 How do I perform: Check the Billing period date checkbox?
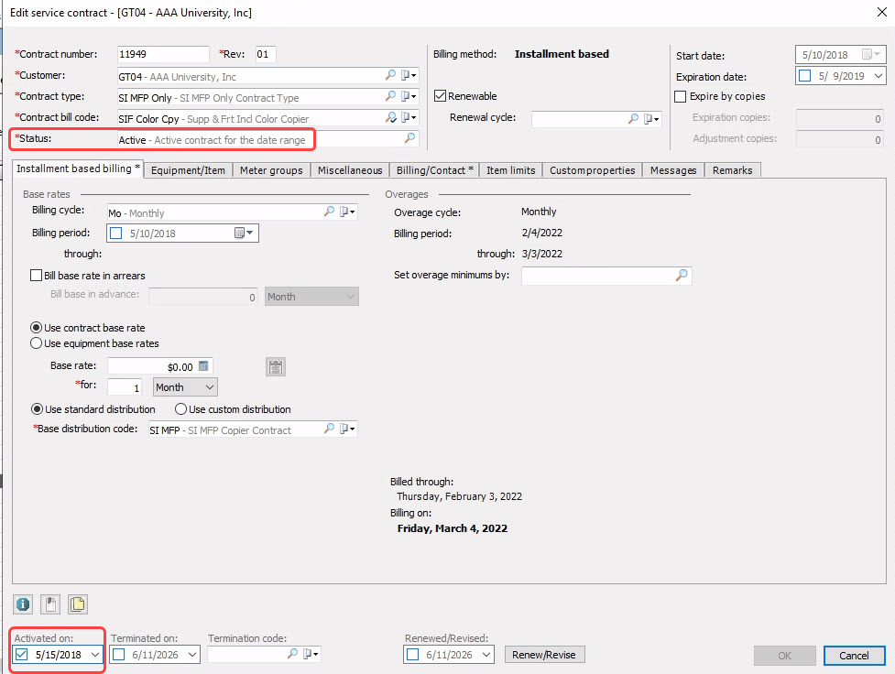(x=115, y=233)
